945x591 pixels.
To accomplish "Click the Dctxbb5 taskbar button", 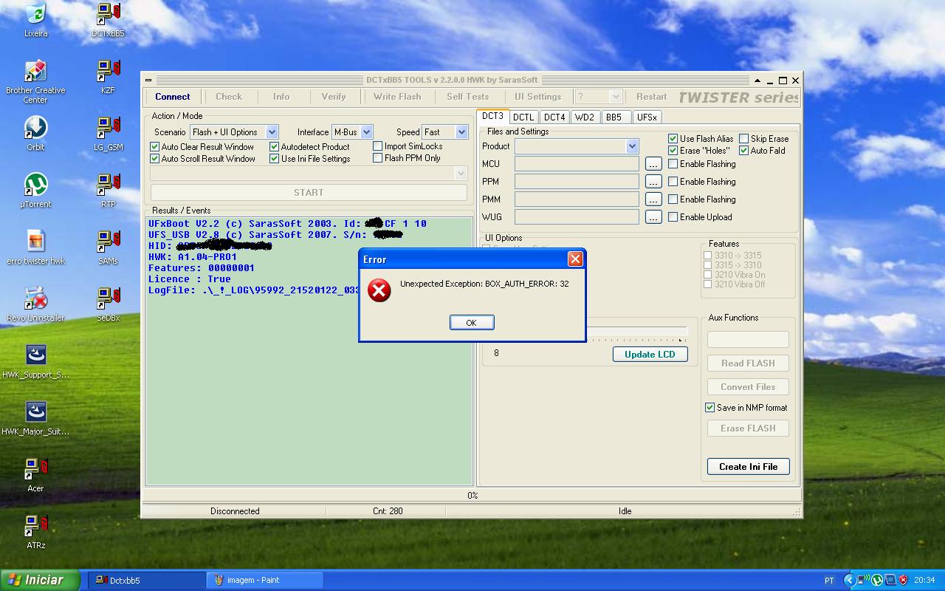I will pyautogui.click(x=148, y=580).
